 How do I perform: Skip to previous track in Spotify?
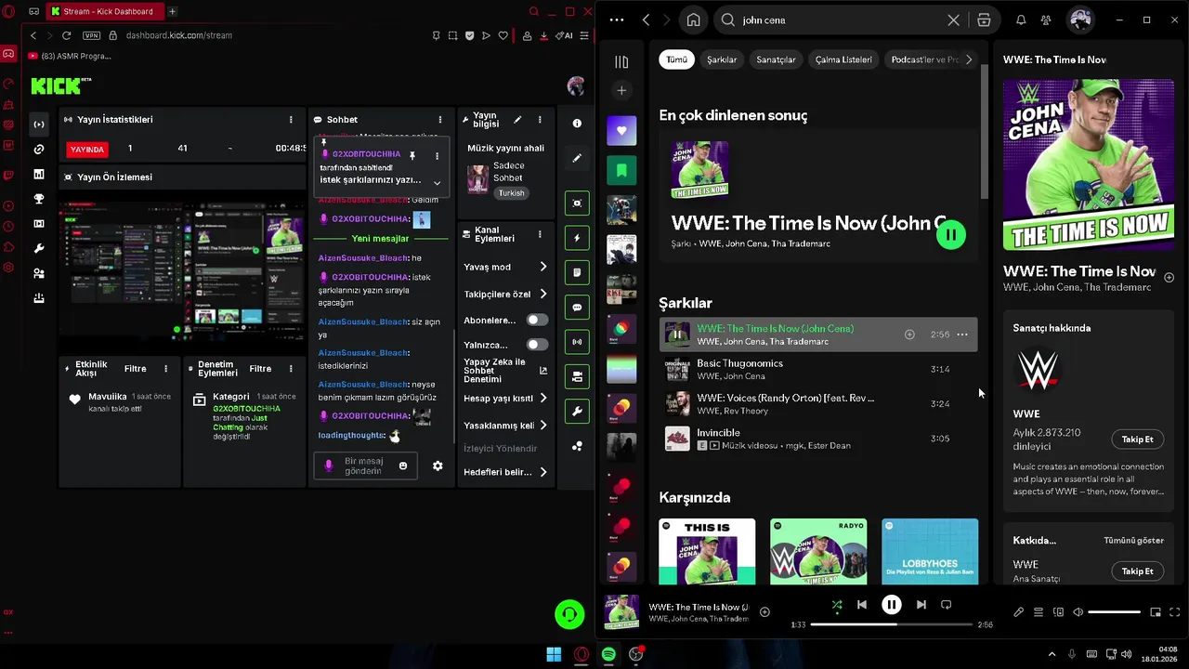point(862,605)
